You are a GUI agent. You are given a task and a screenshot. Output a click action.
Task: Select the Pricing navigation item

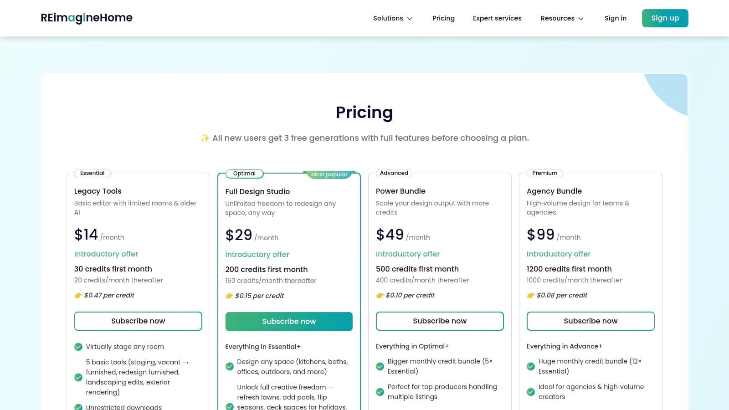[443, 18]
